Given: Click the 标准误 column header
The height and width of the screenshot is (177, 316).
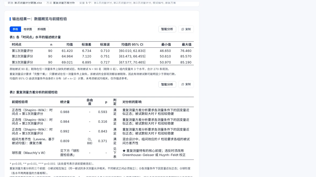Looking at the screenshot, I should coord(105,45).
